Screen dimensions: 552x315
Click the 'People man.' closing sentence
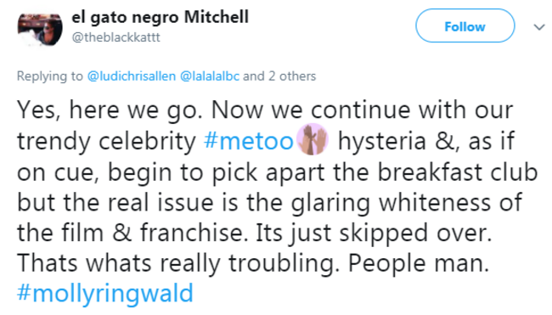point(419,264)
